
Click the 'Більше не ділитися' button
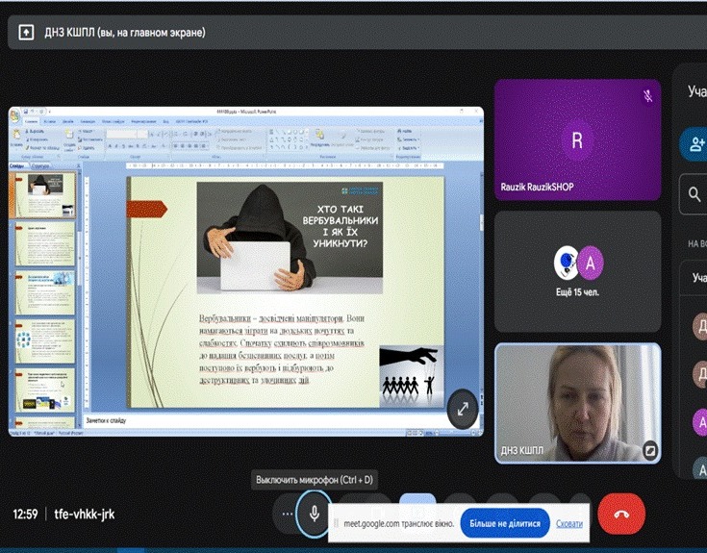[x=505, y=524]
